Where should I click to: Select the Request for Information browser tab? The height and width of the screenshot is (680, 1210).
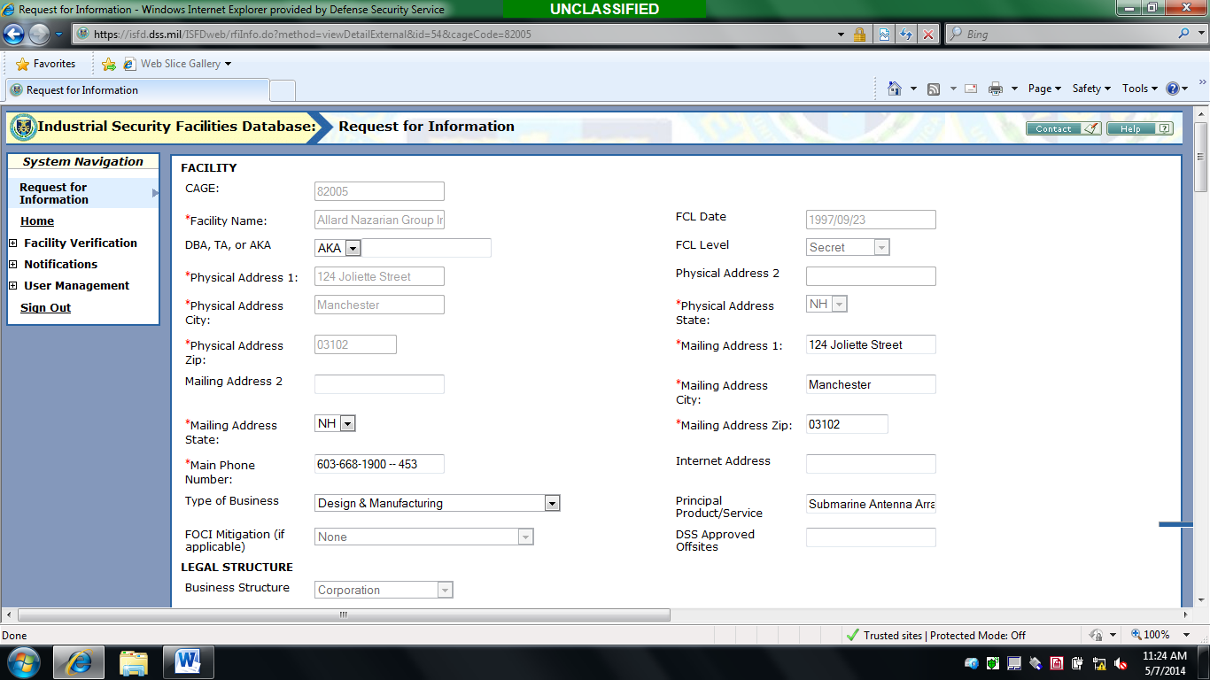pyautogui.click(x=136, y=90)
